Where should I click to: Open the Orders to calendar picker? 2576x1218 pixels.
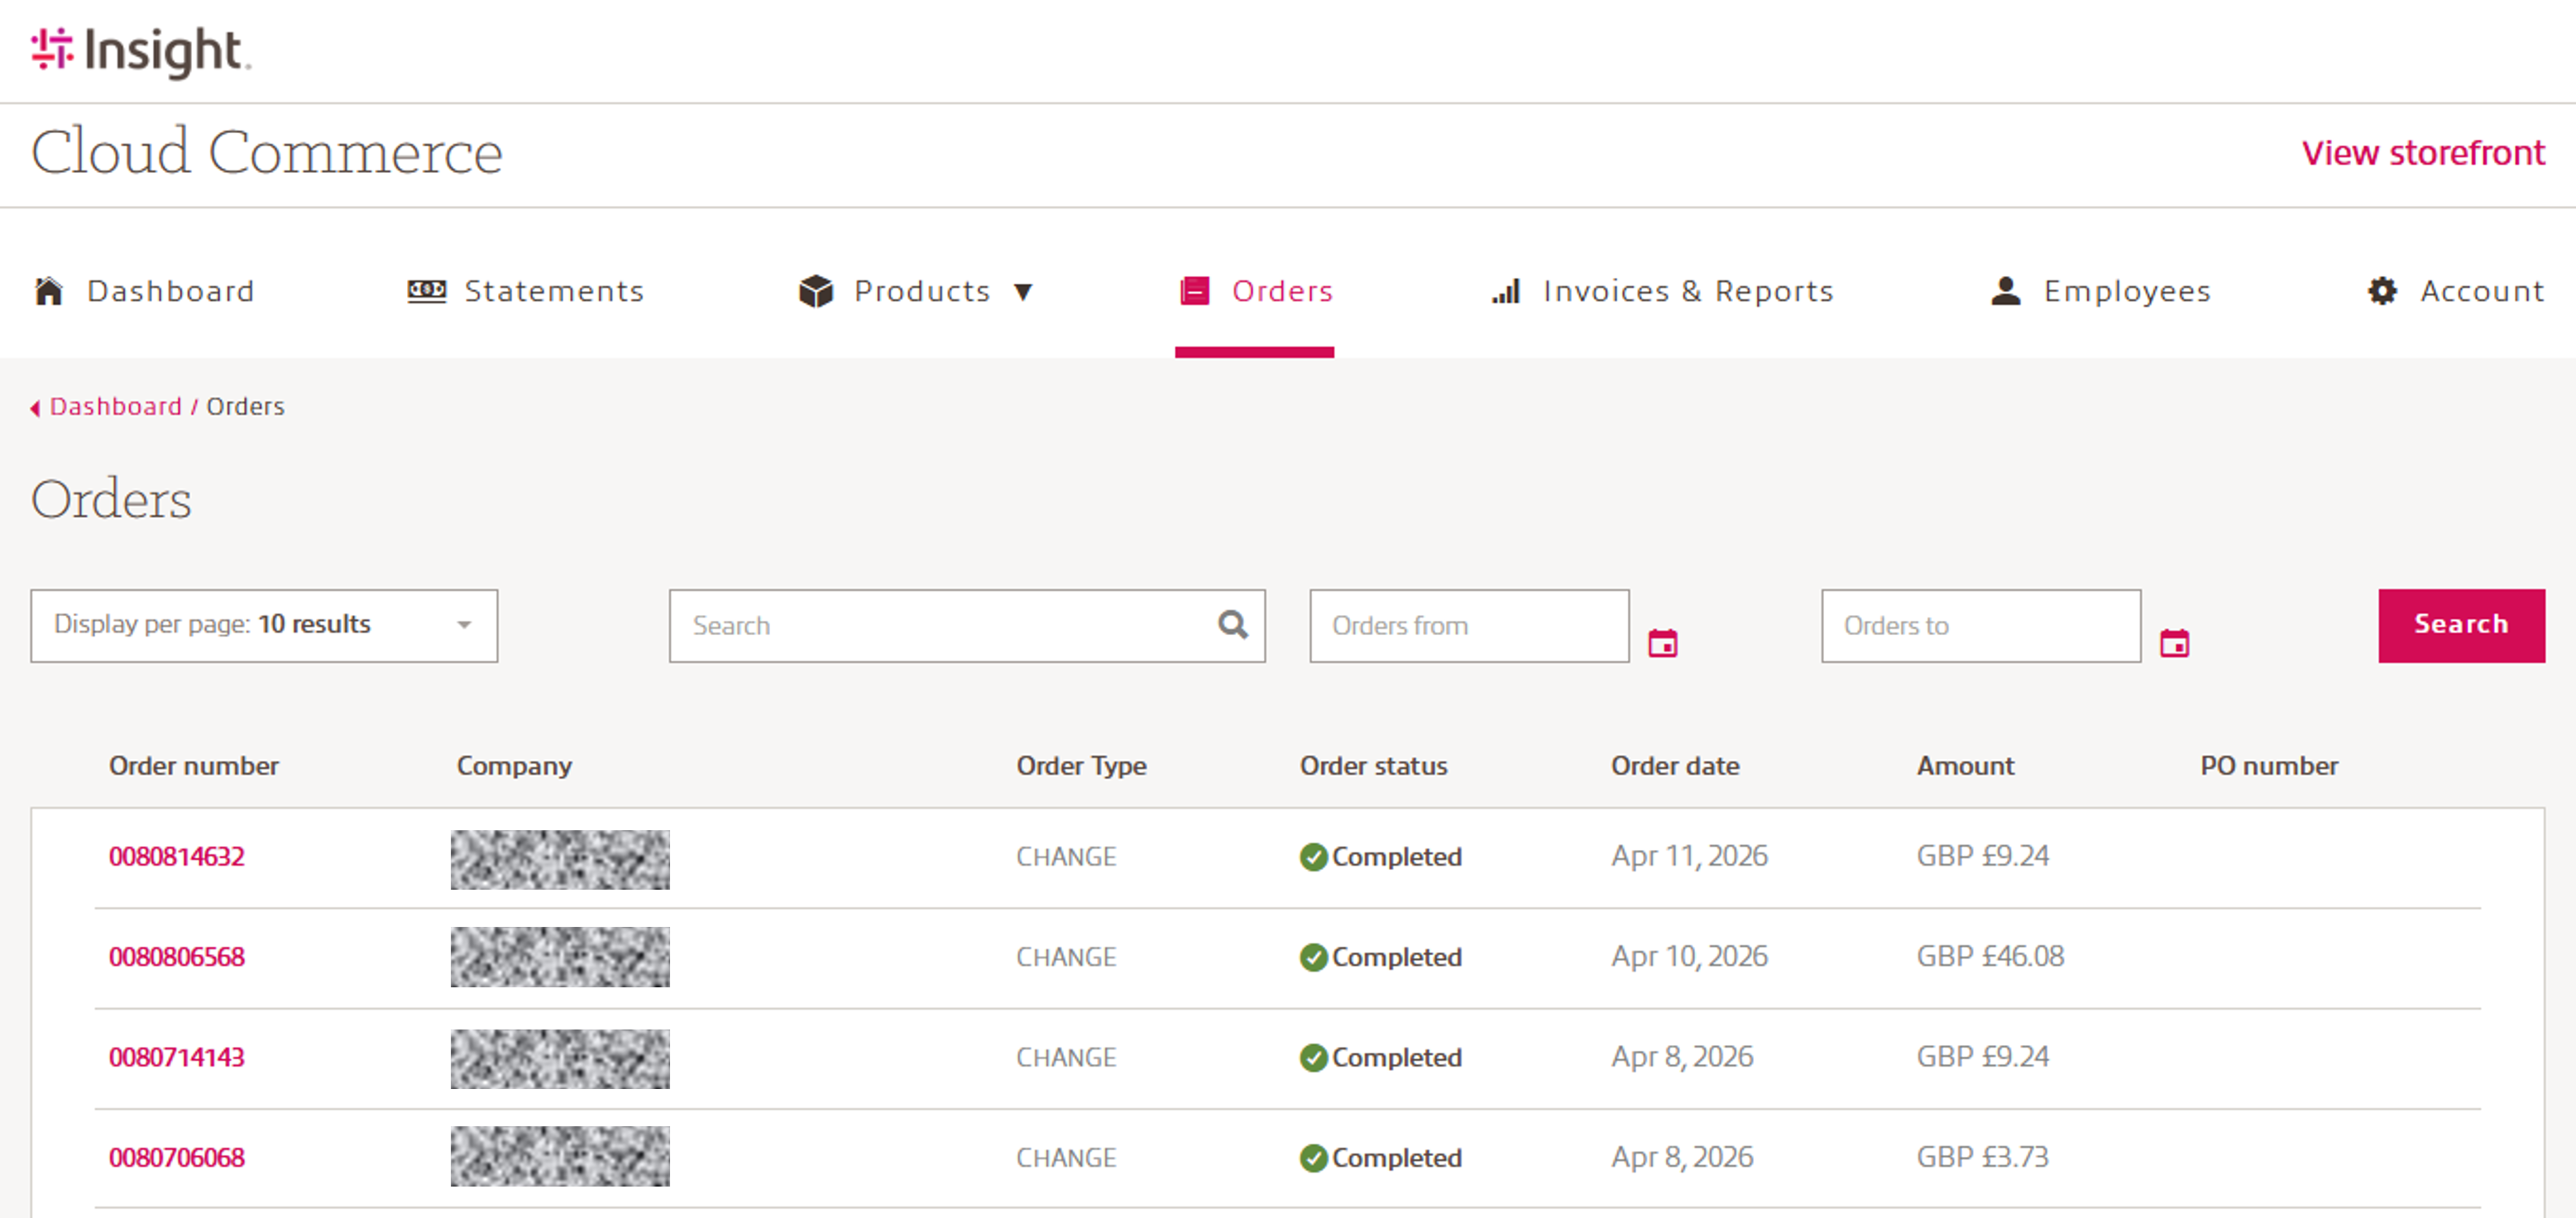(x=2174, y=642)
